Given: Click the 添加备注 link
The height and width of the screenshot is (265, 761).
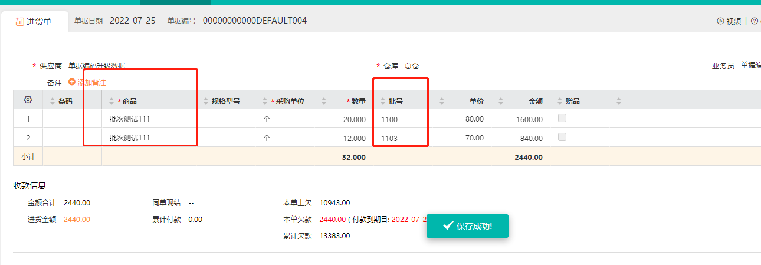Looking at the screenshot, I should (x=91, y=83).
